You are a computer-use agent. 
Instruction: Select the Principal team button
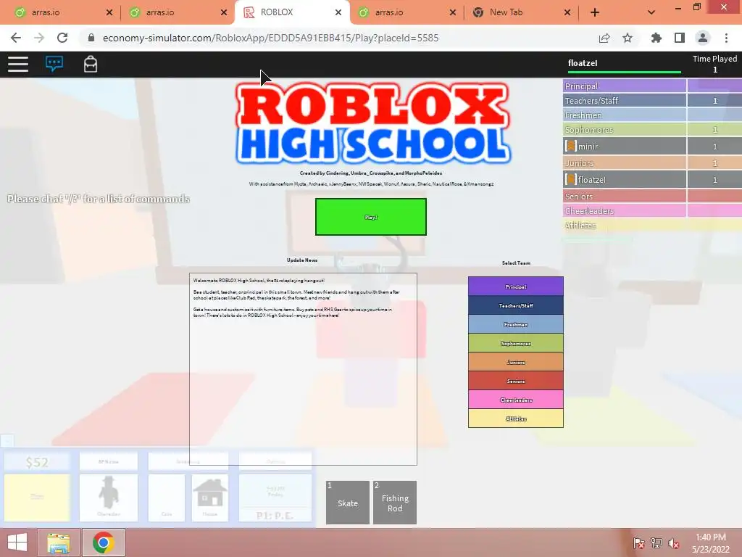516,286
